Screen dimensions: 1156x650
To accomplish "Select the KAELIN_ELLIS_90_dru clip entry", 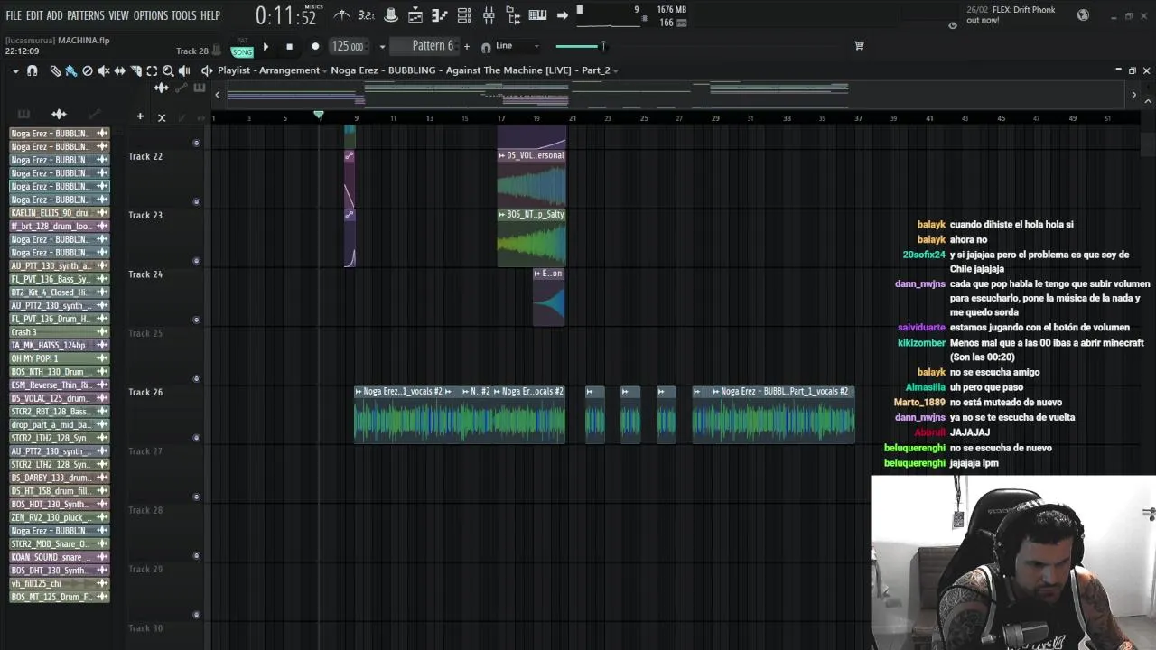I will pos(60,213).
